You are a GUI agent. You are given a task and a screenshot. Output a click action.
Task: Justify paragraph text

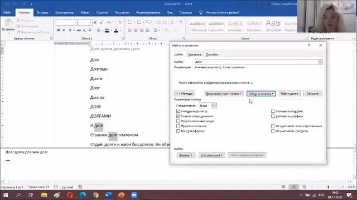147,31
